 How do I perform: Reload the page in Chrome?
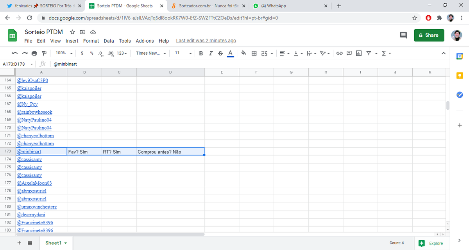(x=29, y=18)
